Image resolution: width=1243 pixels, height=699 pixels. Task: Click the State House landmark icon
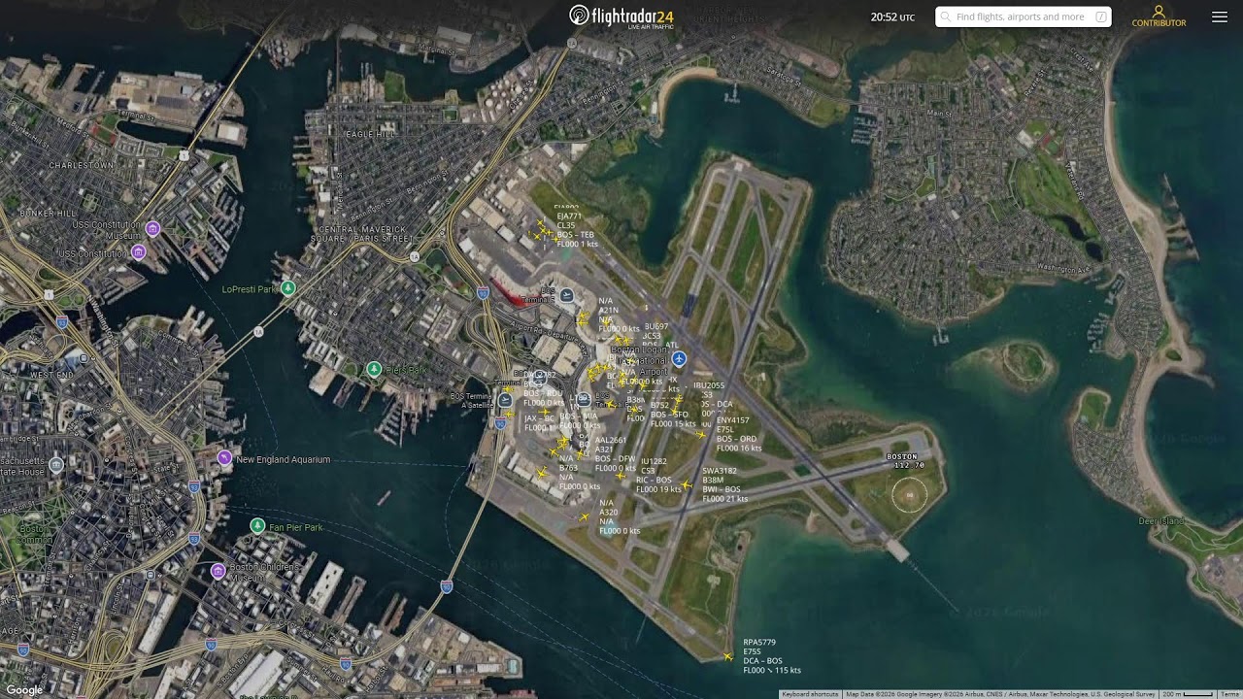[56, 465]
